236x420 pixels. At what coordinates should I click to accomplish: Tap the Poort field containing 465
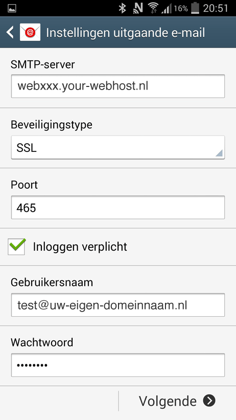coord(118,208)
